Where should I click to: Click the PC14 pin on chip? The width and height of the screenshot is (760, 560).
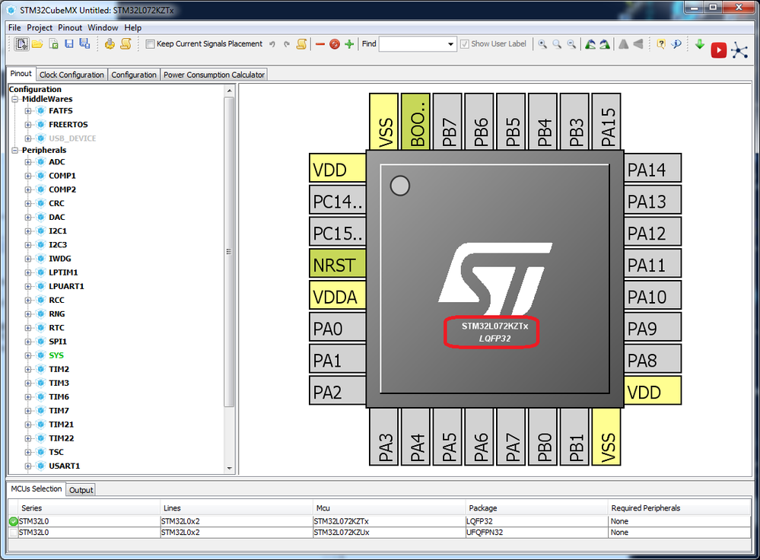[x=337, y=201]
